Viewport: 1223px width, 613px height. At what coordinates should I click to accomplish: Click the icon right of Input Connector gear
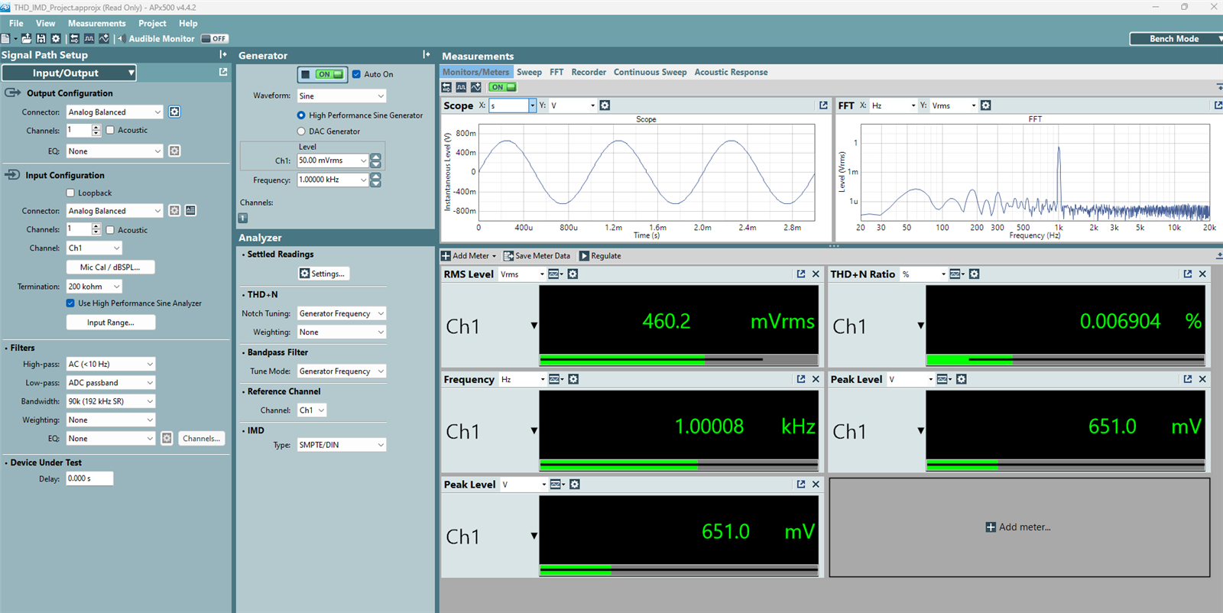tap(190, 210)
